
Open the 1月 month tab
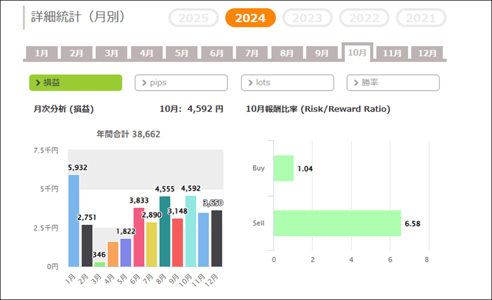pos(42,53)
